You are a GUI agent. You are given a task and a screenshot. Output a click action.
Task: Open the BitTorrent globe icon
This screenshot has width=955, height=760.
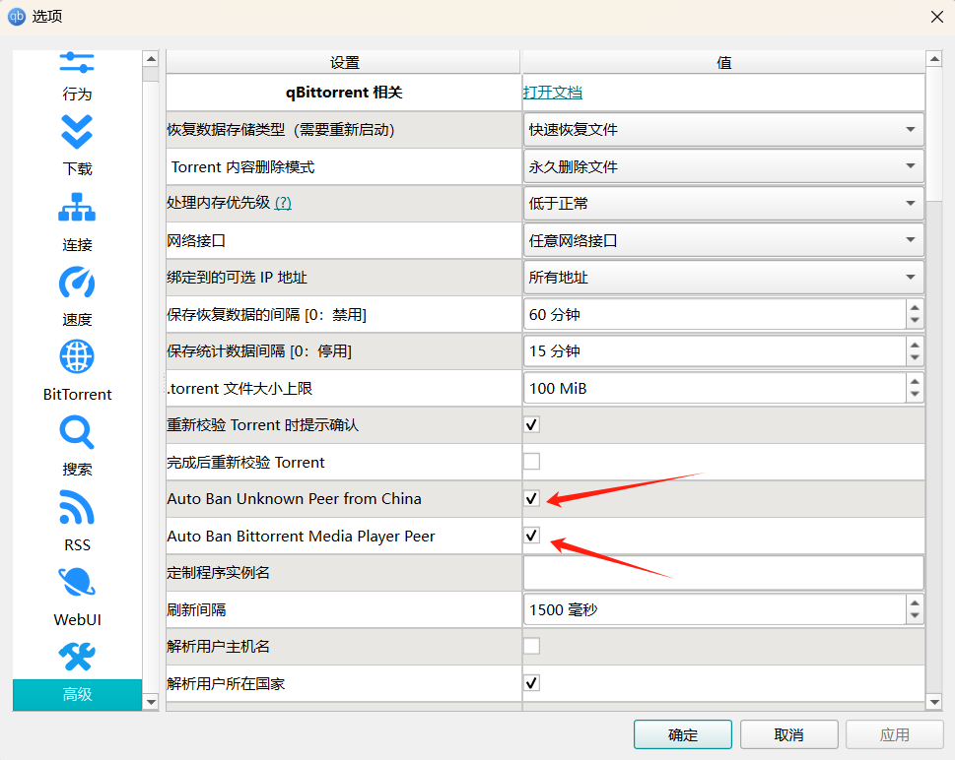[x=77, y=356]
